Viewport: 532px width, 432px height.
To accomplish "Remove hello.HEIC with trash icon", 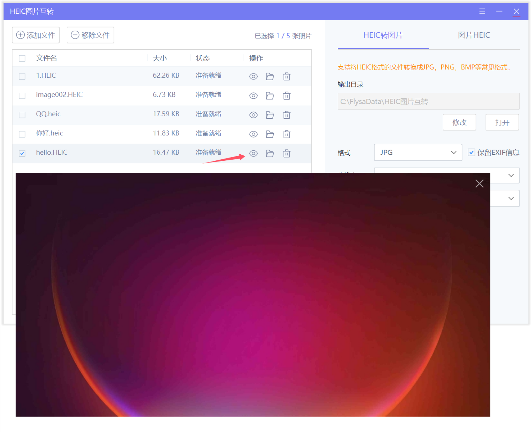I will 287,153.
